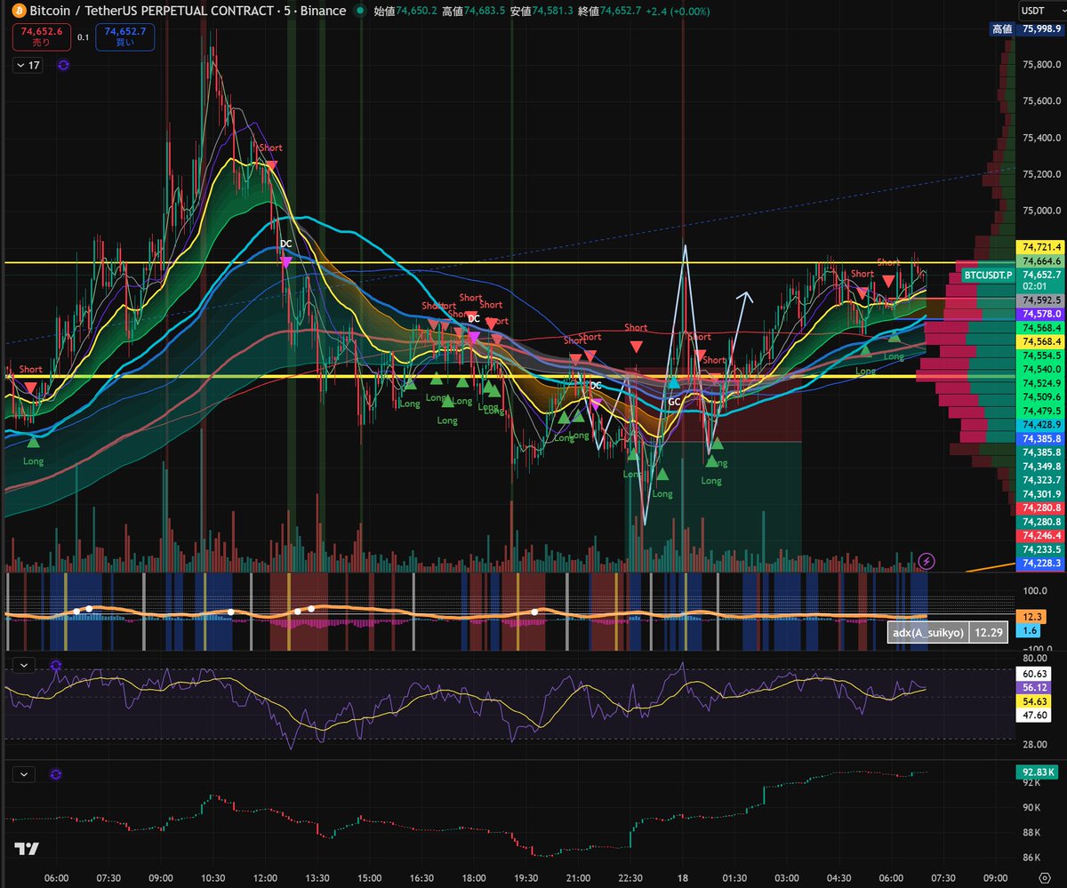
Task: Click the 高値 high label on the price scale
Action: [x=1003, y=29]
